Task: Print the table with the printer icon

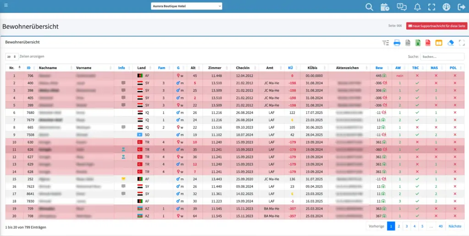Action: (x=397, y=43)
